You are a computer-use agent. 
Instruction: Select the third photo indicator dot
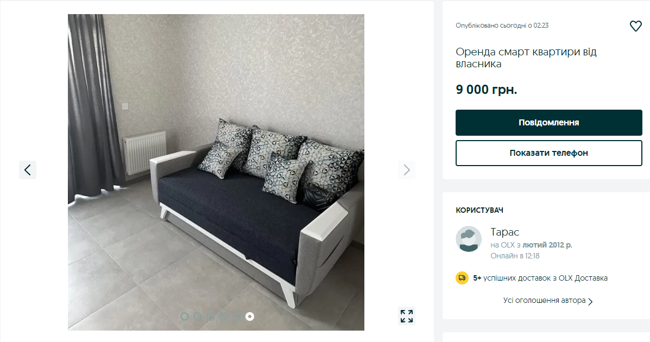211,316
